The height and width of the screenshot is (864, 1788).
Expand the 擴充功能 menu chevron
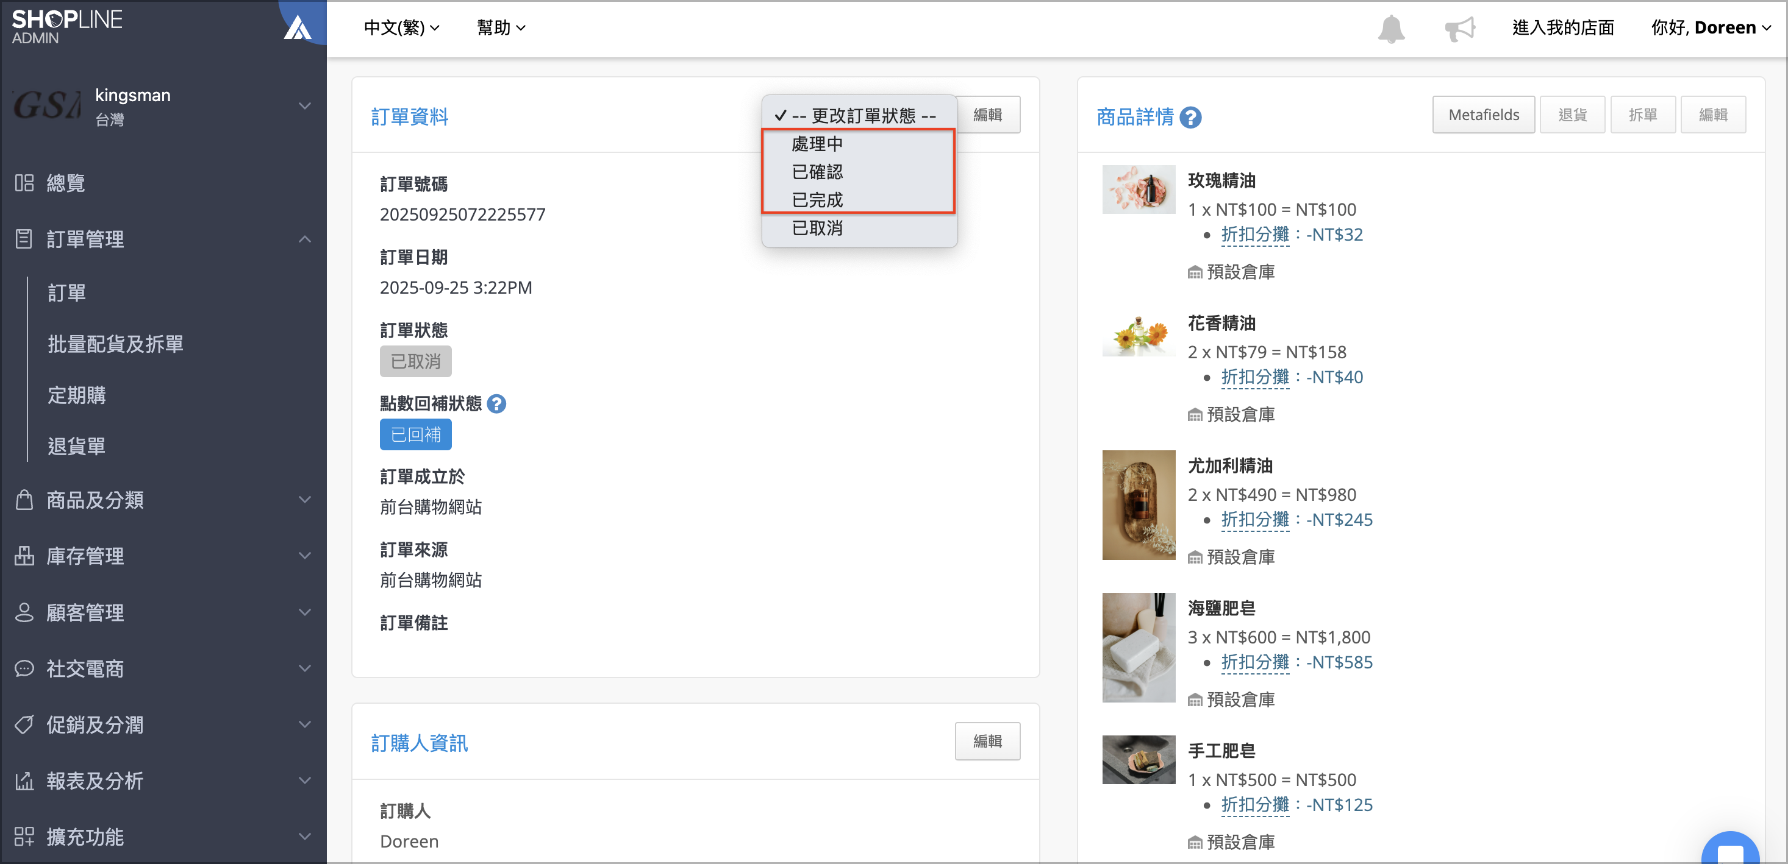[x=305, y=837]
